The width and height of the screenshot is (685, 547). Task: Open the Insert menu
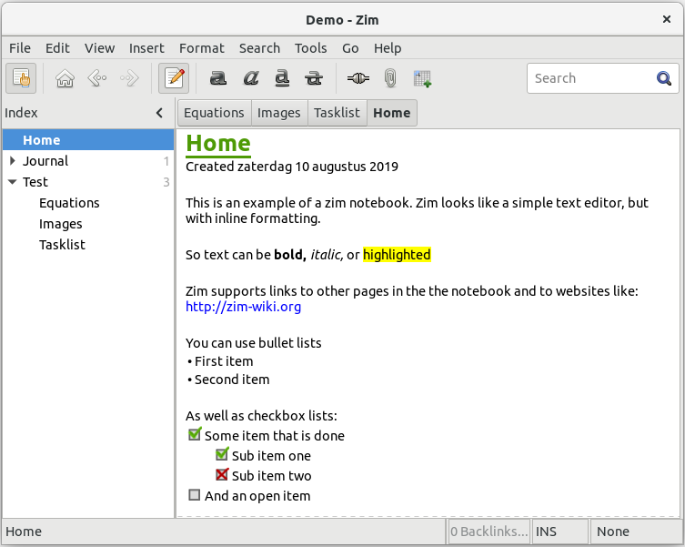[x=146, y=48]
